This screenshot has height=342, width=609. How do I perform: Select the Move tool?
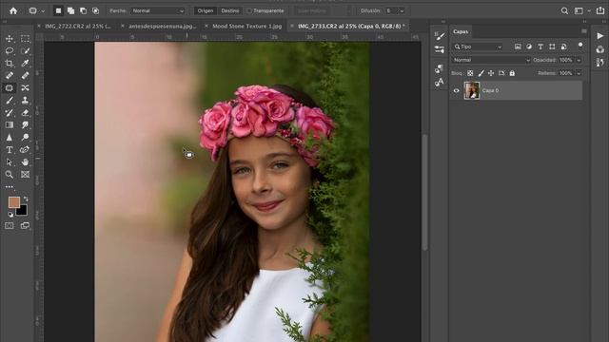(x=10, y=39)
